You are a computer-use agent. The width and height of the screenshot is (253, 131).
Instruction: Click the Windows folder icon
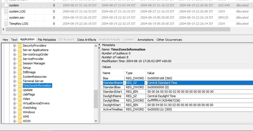(x=20, y=112)
